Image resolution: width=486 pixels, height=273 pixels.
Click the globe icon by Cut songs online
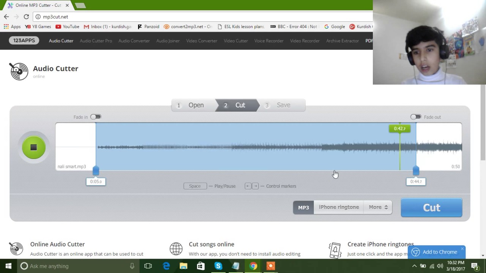[176, 249]
